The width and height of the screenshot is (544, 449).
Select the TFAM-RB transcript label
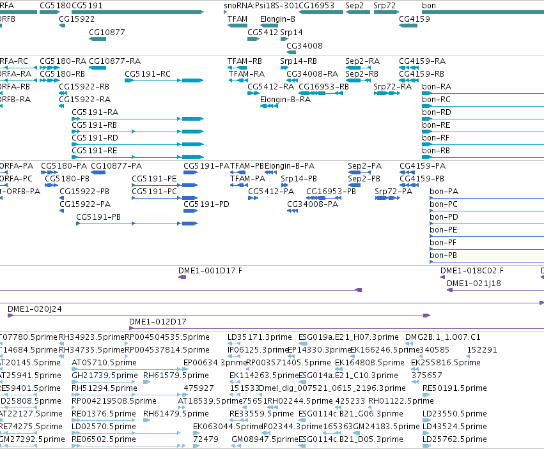pyautogui.click(x=245, y=61)
